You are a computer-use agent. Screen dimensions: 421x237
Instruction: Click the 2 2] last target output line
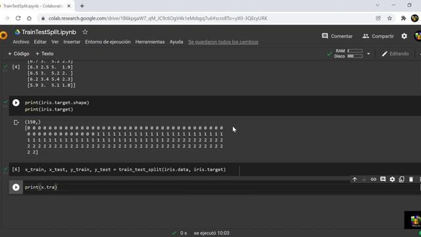(x=32, y=152)
